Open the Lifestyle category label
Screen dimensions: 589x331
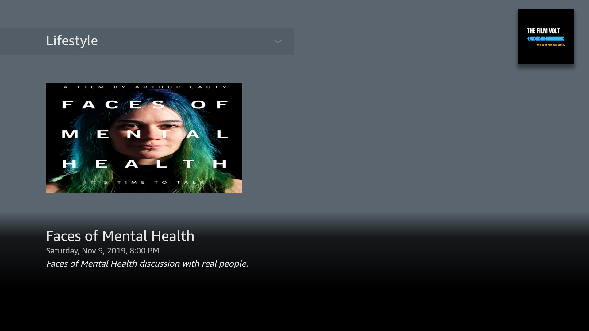coord(72,41)
